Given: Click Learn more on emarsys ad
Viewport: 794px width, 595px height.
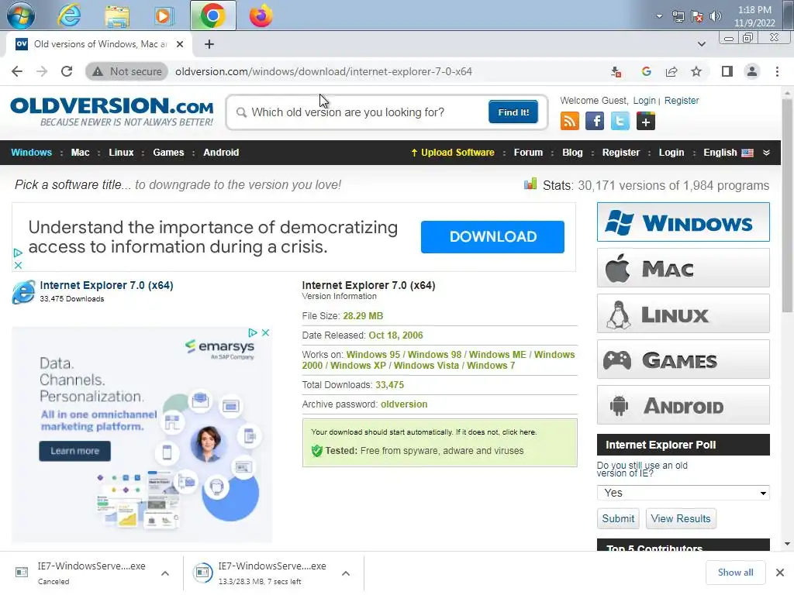Looking at the screenshot, I should coord(75,451).
